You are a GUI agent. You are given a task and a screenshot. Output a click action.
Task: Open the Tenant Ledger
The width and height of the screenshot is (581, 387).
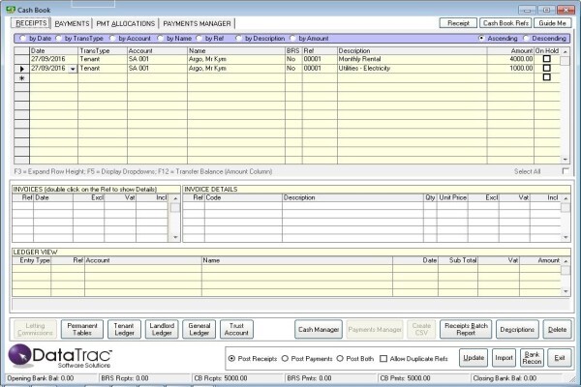pyautogui.click(x=124, y=329)
